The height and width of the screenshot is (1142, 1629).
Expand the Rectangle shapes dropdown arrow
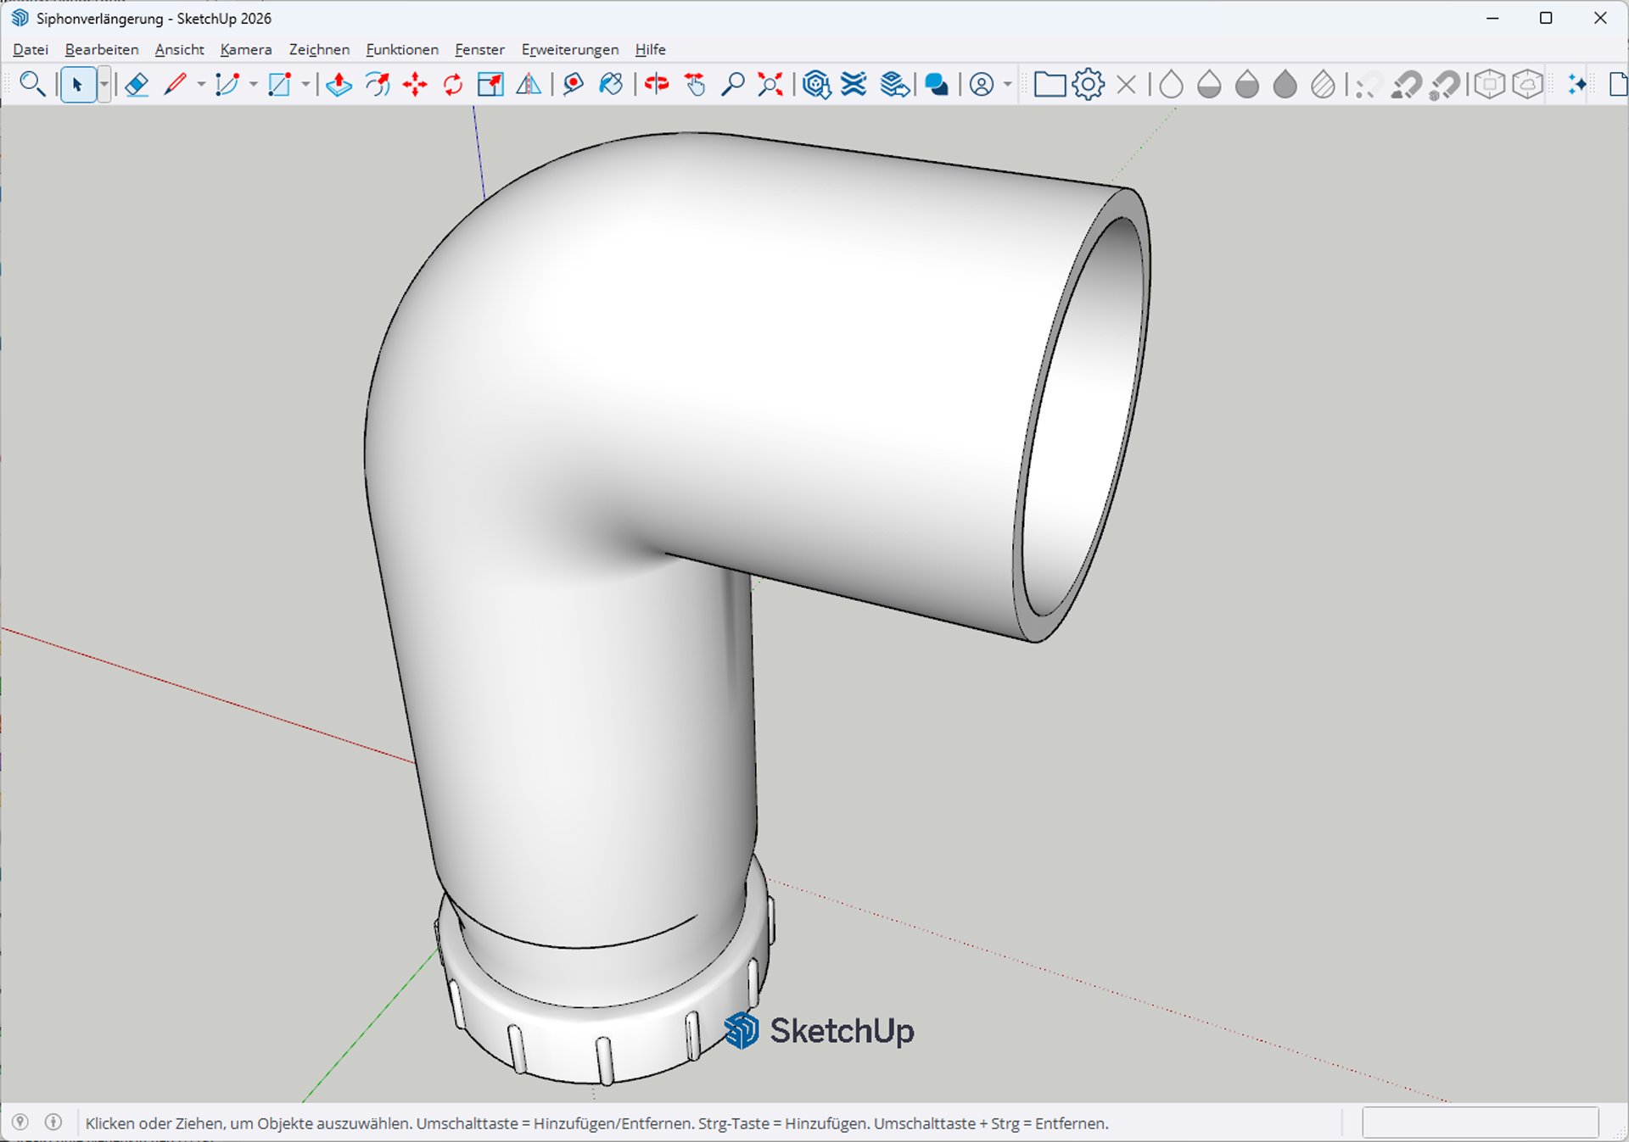305,85
